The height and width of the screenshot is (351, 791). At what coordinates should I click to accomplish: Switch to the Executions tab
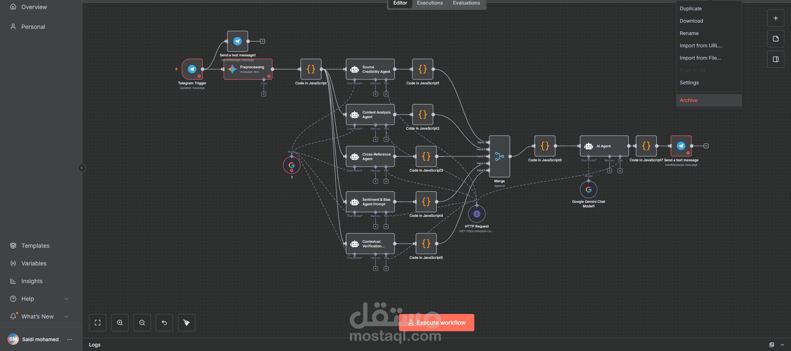coord(430,3)
